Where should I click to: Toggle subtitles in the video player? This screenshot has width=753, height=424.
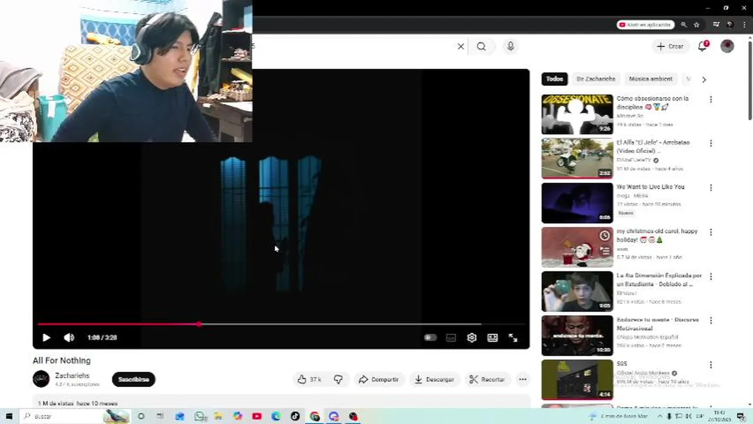point(451,337)
